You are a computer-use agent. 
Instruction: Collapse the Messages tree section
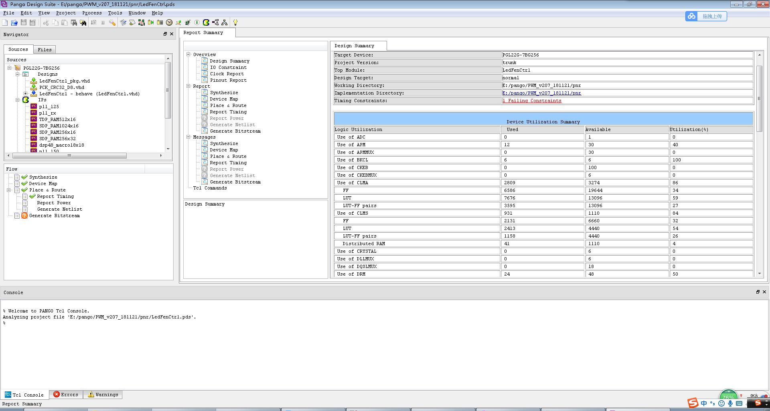(188, 137)
